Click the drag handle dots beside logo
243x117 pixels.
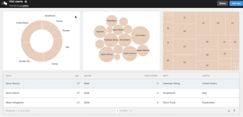tap(2, 3)
